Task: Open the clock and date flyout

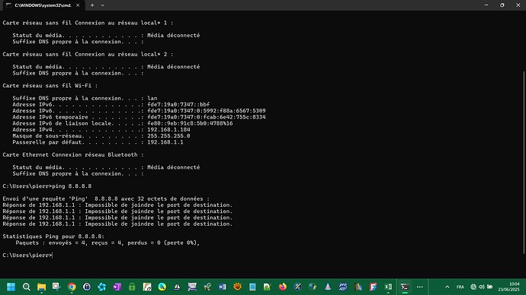Action: 508,287
